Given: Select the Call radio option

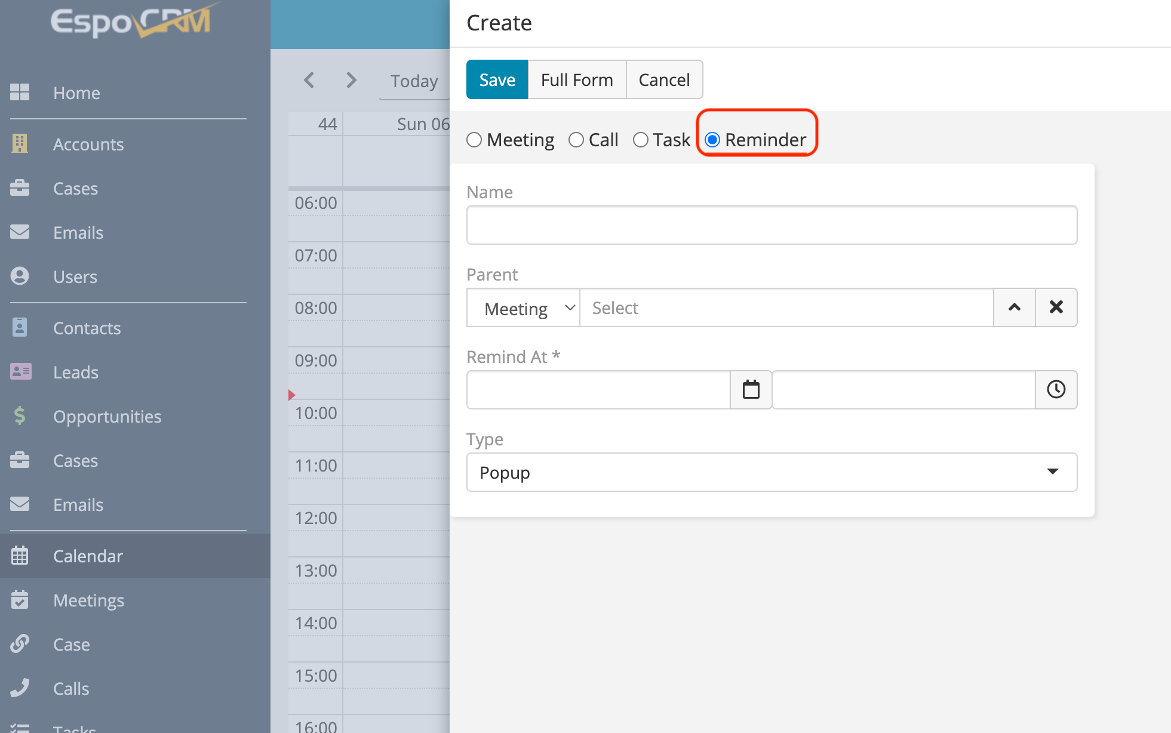Looking at the screenshot, I should pyautogui.click(x=576, y=140).
